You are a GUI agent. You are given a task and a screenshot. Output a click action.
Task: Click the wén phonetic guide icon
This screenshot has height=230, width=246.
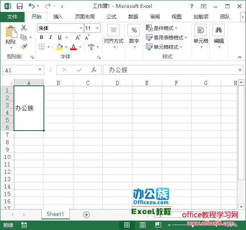[91, 47]
